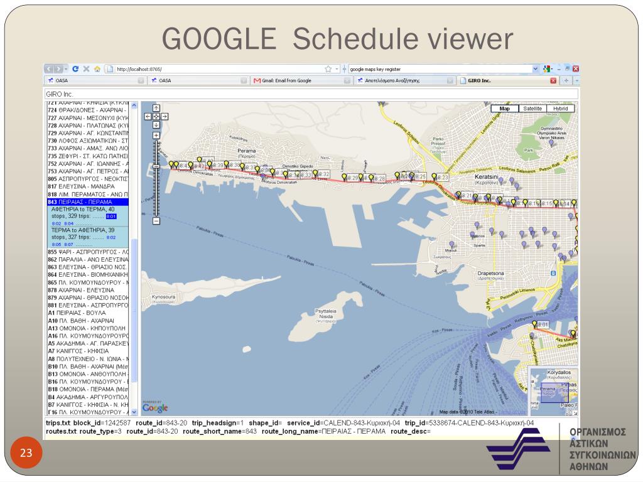This screenshot has width=643, height=482.
Task: Reload the page with the refresh icon
Action: [75, 69]
